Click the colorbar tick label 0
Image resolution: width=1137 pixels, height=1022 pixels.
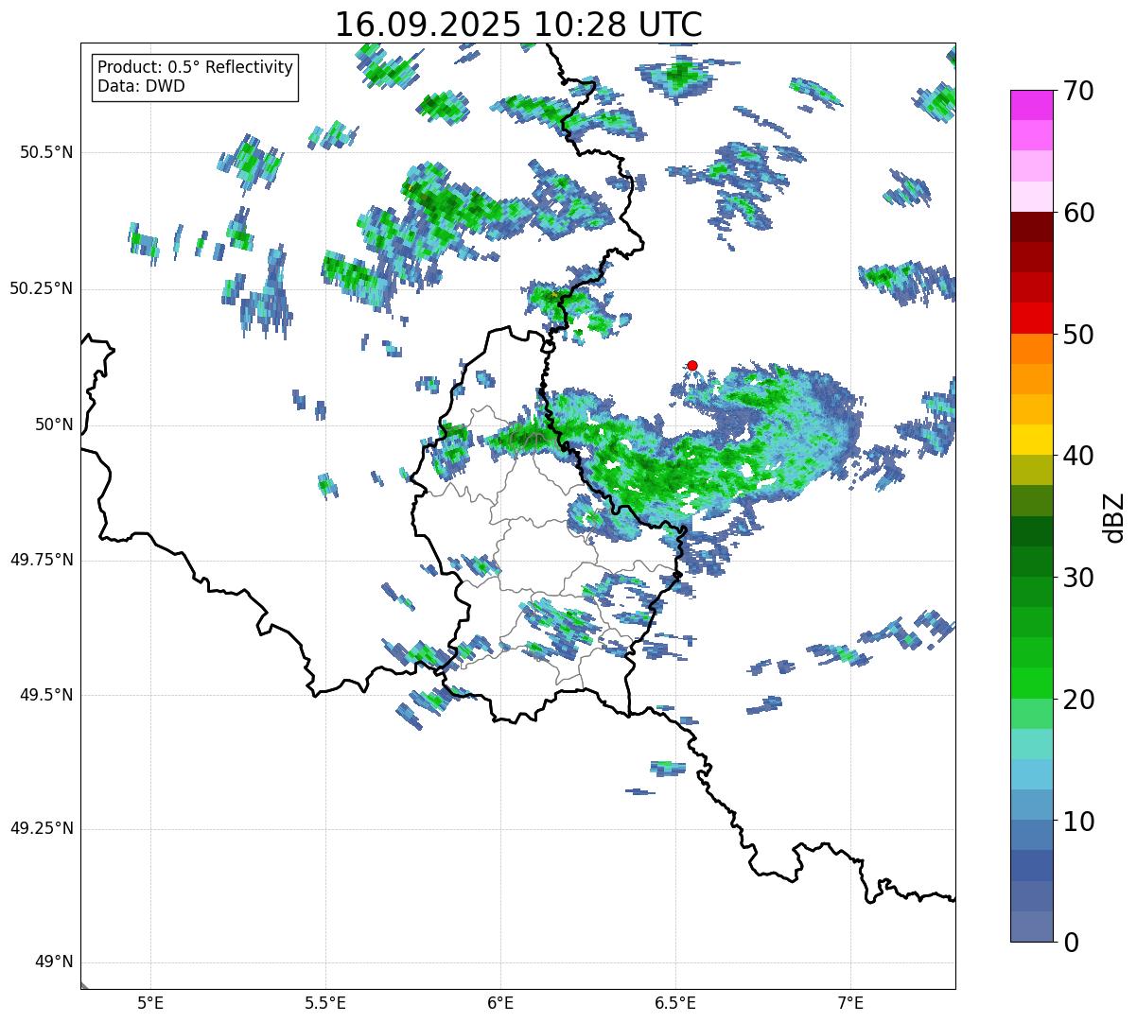click(1069, 943)
